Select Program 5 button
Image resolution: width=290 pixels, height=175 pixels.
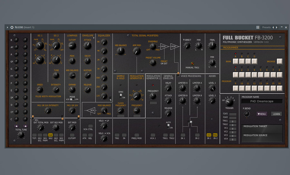261,75
